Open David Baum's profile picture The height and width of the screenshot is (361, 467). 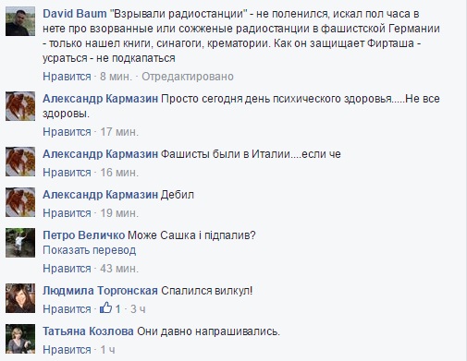click(20, 21)
